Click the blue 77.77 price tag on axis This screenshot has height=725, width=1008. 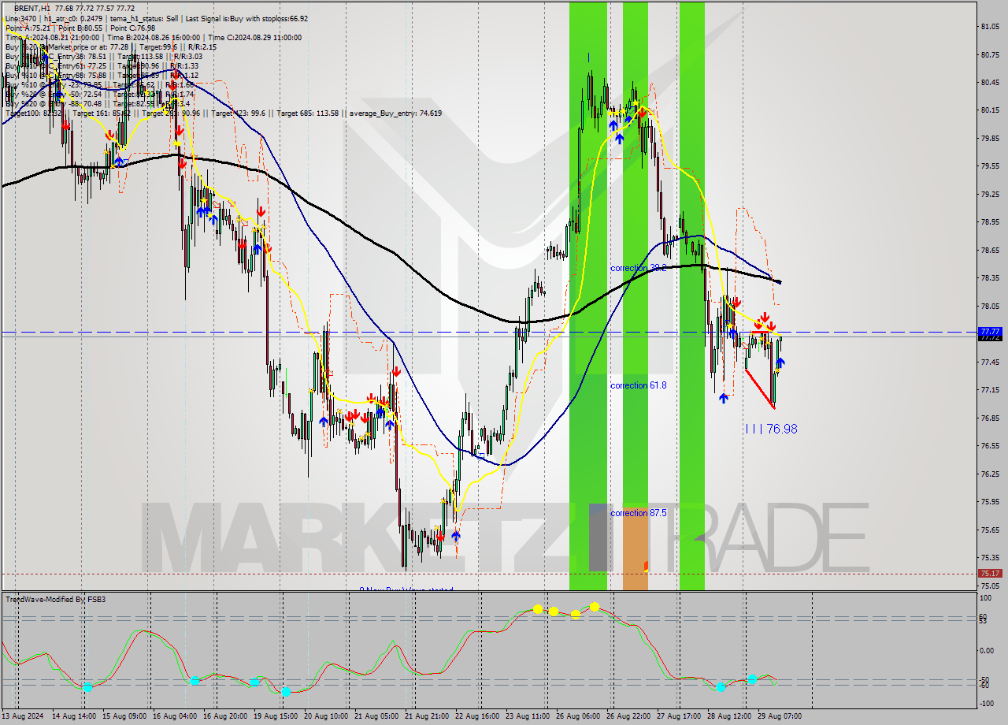click(990, 331)
